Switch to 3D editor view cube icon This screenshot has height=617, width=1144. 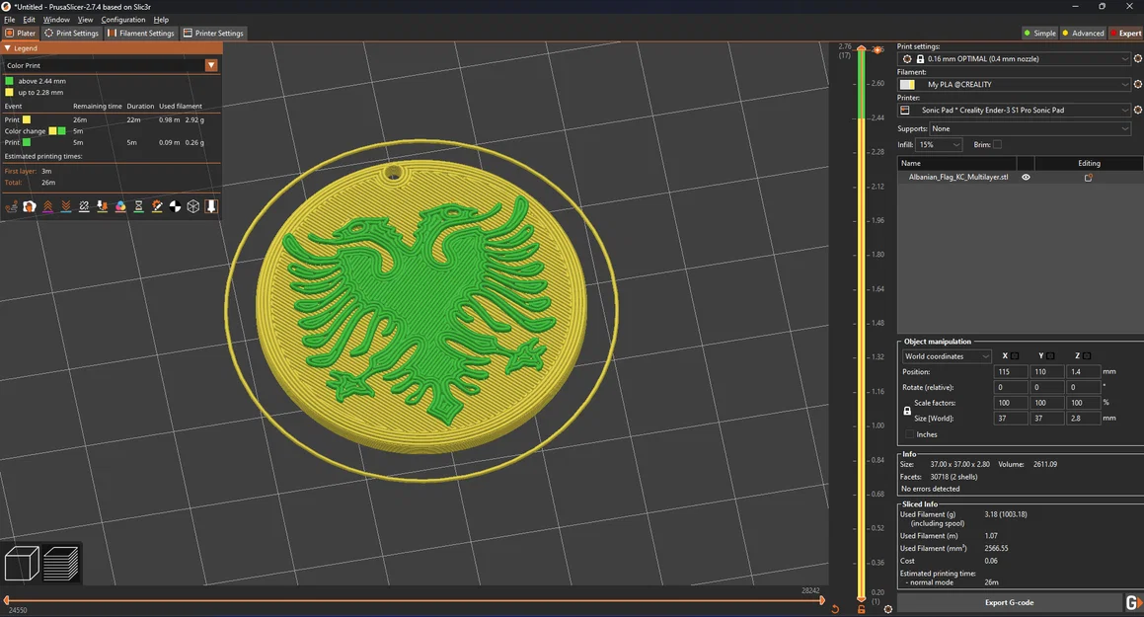pyautogui.click(x=22, y=564)
